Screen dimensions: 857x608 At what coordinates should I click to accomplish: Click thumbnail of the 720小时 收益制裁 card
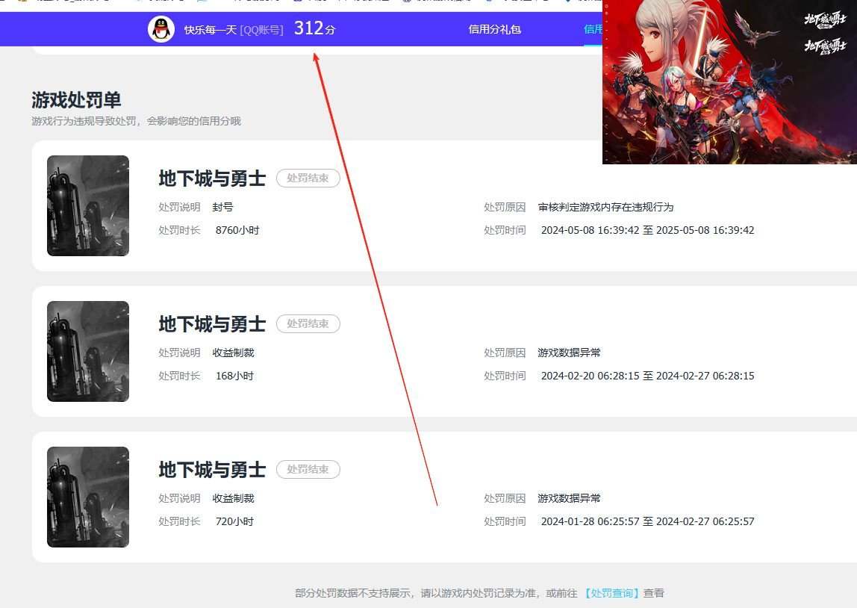coord(88,497)
